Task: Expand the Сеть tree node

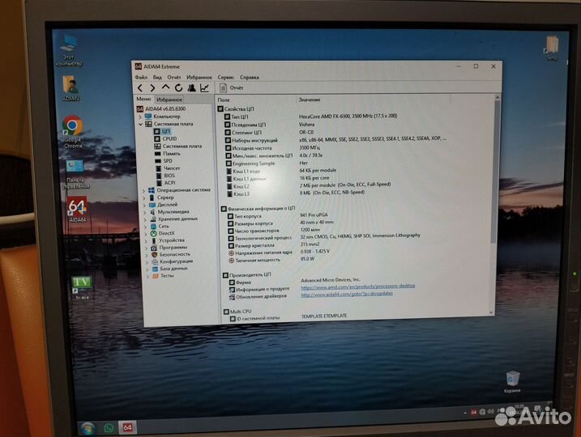Action: (x=146, y=227)
